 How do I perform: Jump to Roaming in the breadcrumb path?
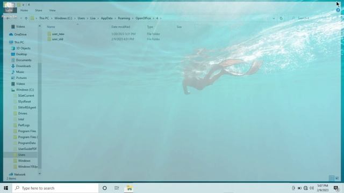pyautogui.click(x=124, y=18)
